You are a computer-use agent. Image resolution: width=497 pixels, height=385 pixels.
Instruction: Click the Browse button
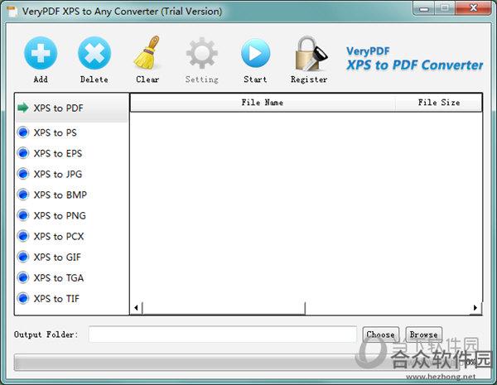pyautogui.click(x=424, y=334)
